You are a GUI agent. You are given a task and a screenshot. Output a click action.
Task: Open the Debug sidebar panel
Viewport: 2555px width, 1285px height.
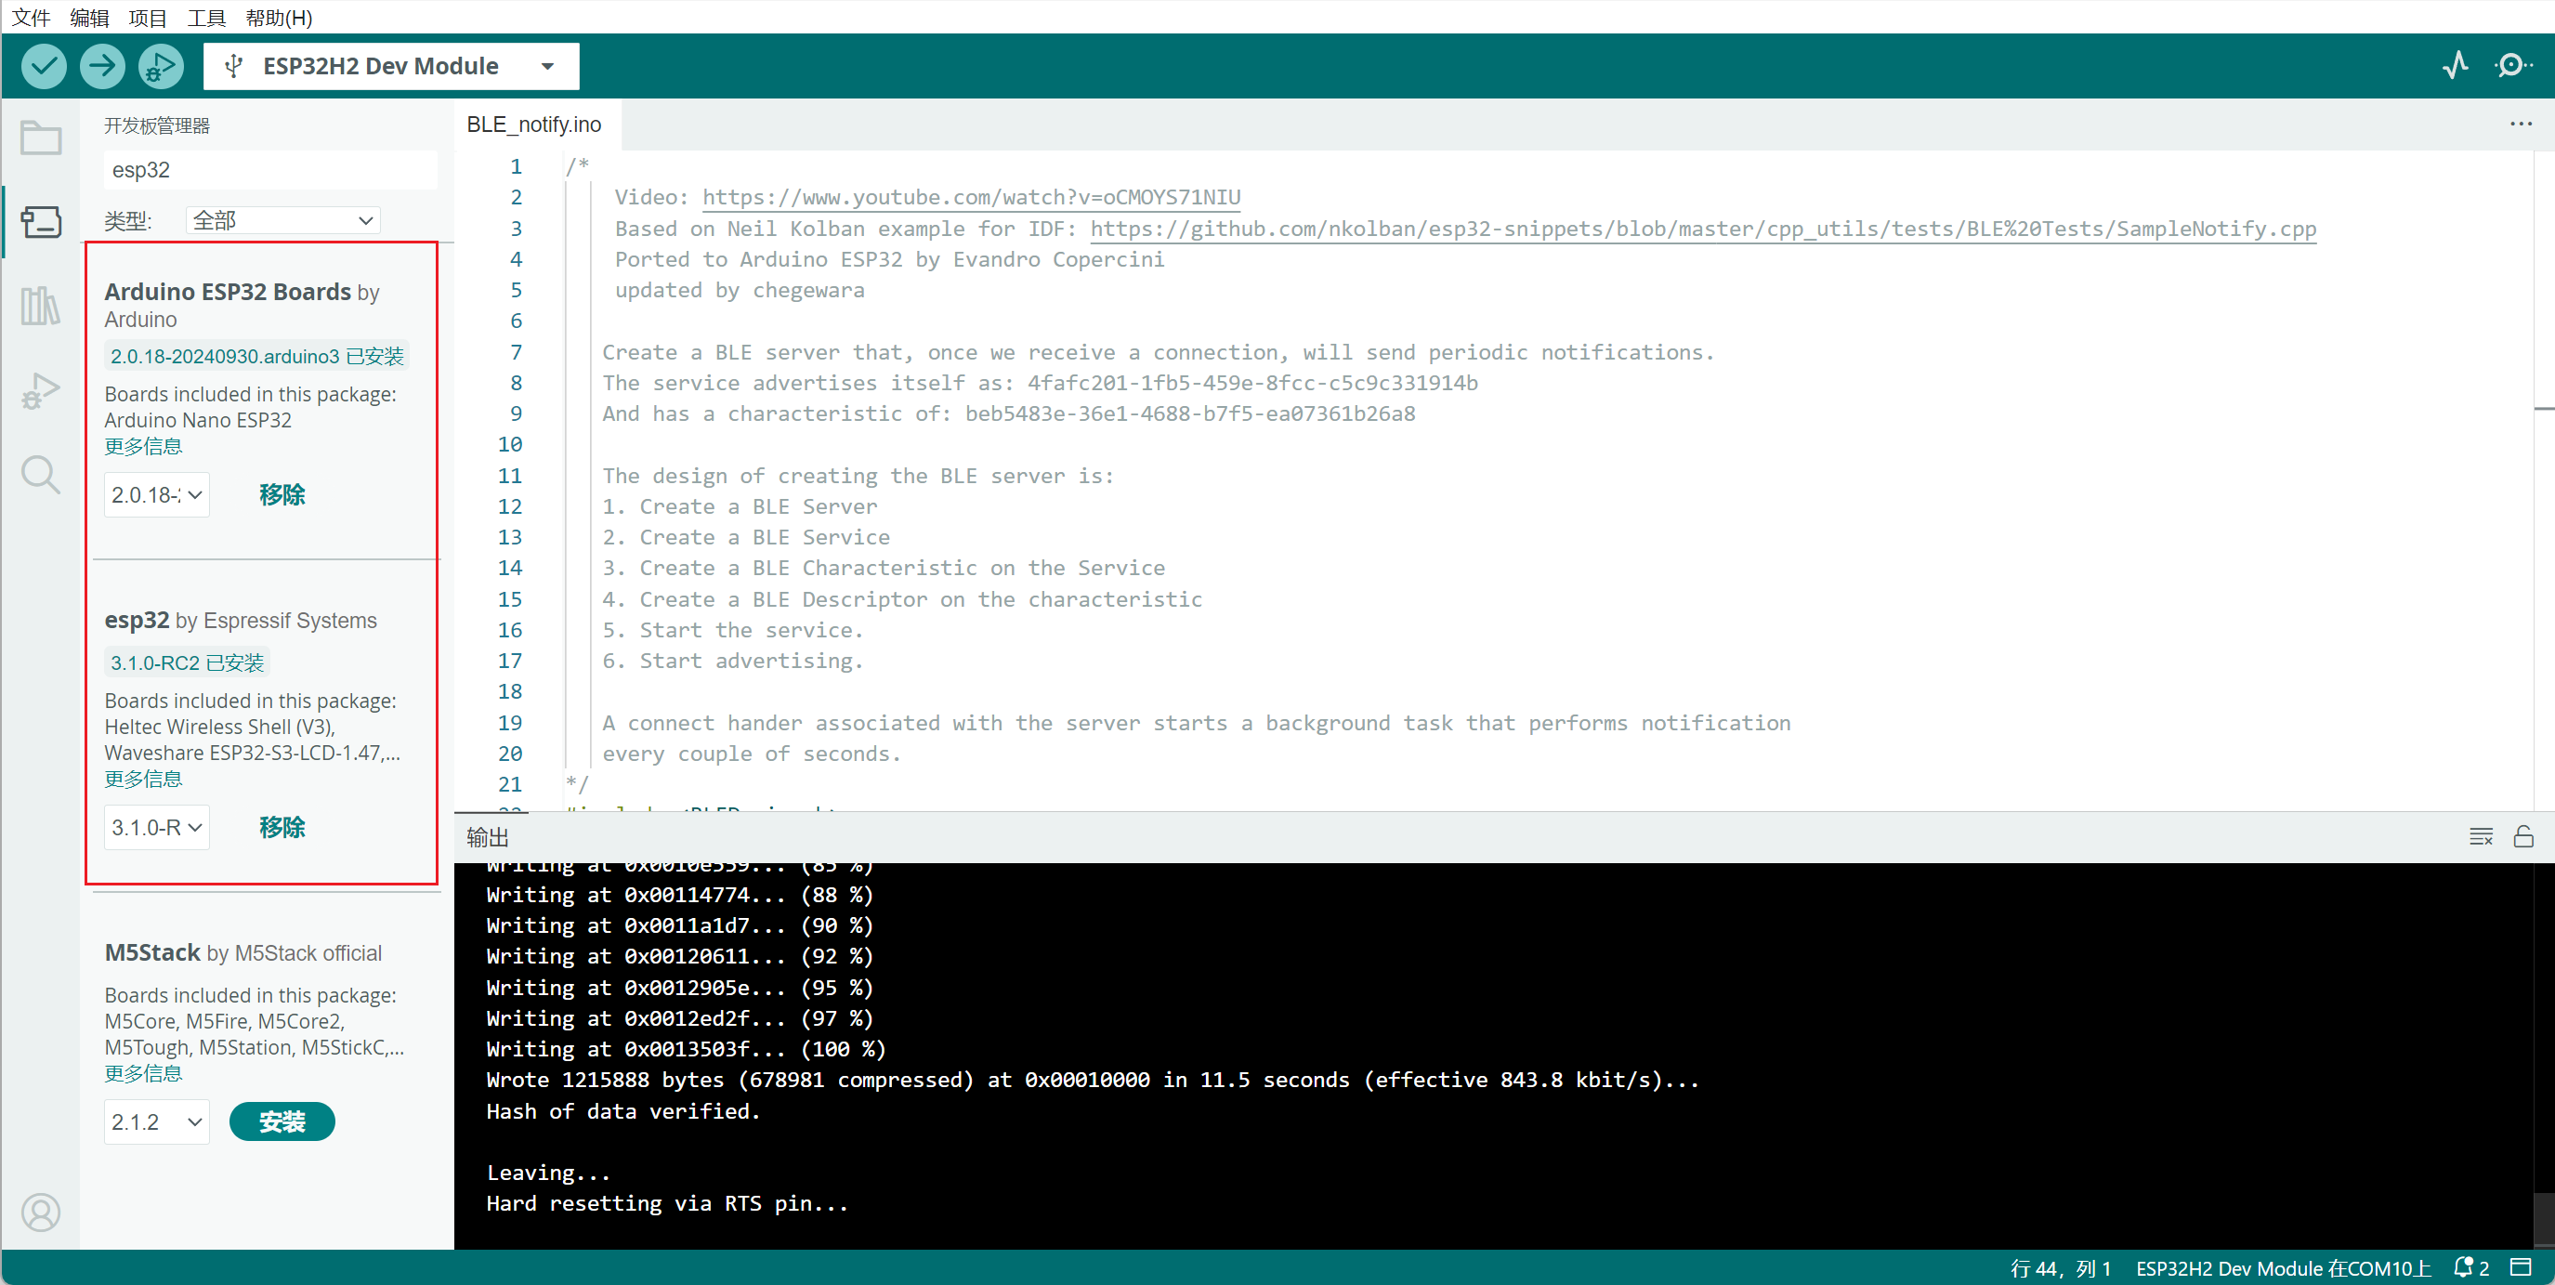[41, 390]
